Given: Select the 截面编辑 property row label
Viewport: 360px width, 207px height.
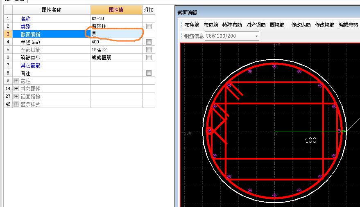Looking at the screenshot, I should [31, 34].
